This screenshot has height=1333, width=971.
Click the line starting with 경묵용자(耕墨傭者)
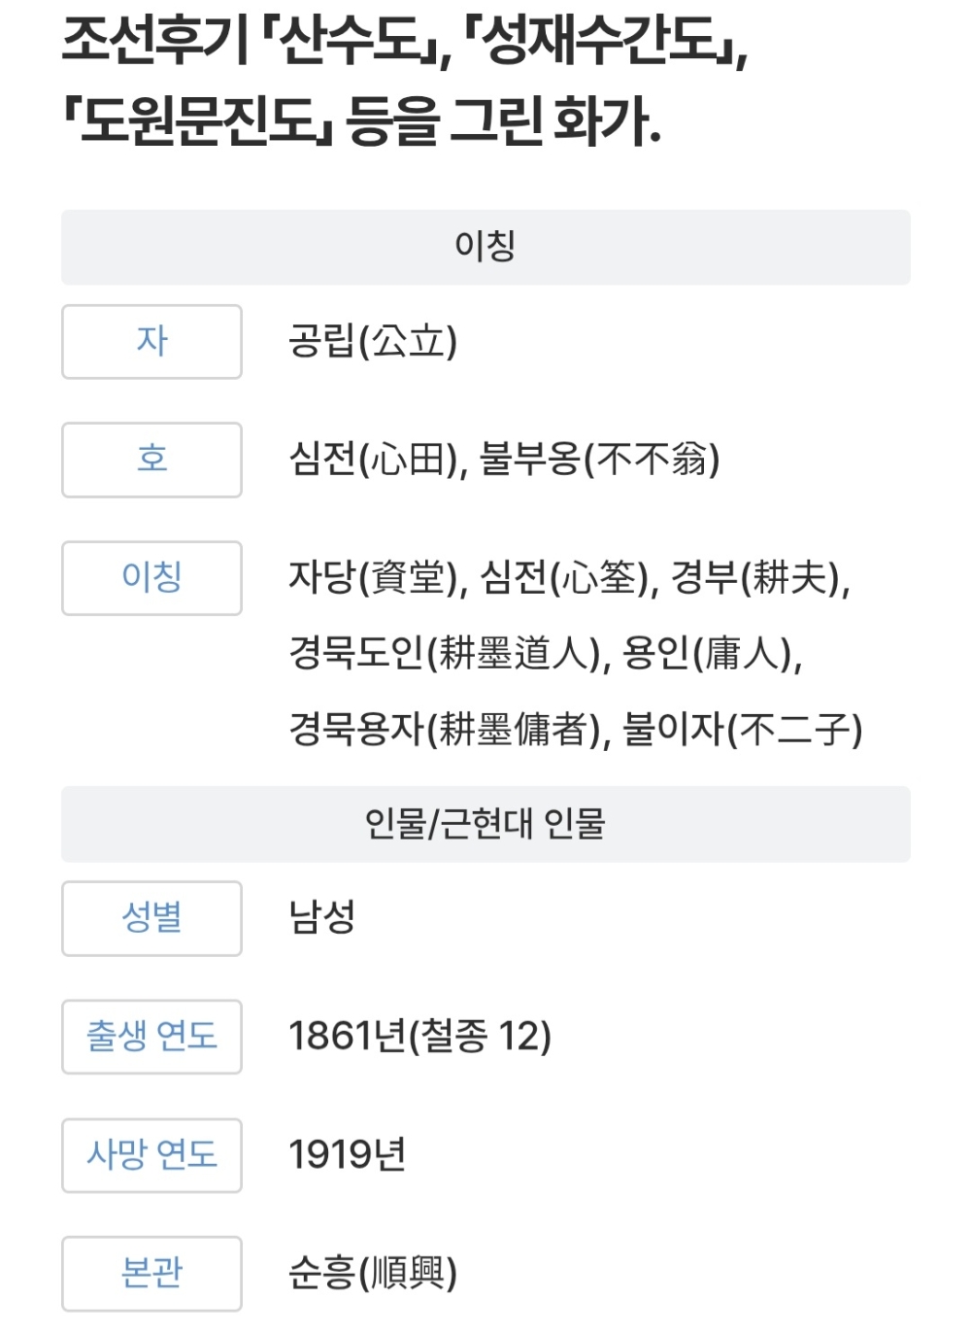coord(575,729)
